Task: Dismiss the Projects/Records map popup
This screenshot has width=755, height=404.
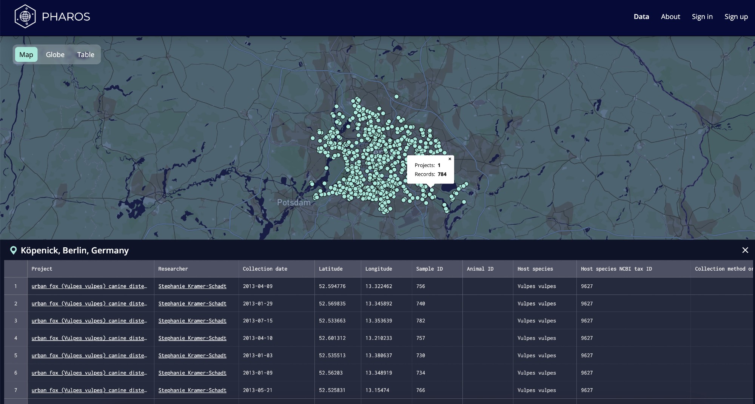Action: coord(450,159)
